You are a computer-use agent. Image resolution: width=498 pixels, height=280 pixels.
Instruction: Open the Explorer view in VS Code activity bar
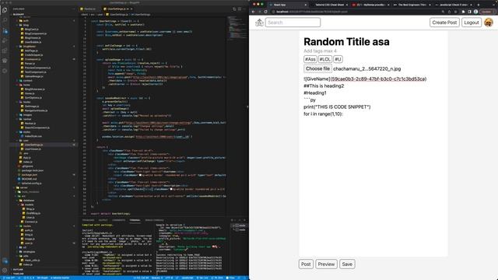(x=5, y=10)
